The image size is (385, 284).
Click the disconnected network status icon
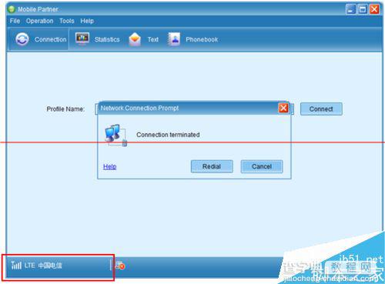[120, 266]
